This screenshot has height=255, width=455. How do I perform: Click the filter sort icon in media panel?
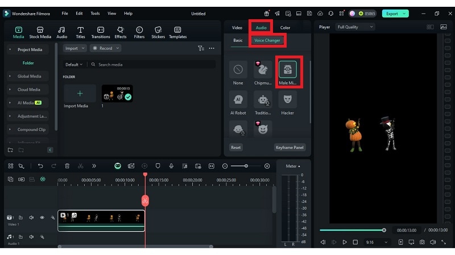(201, 48)
